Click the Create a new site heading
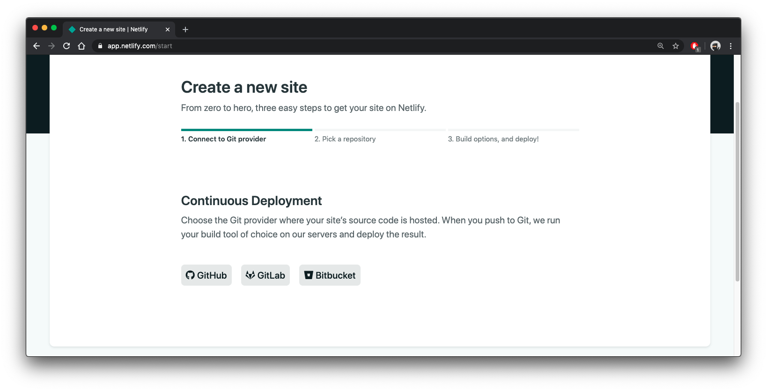767x391 pixels. pyautogui.click(x=244, y=87)
